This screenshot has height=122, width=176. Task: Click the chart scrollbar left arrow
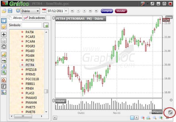55,118
